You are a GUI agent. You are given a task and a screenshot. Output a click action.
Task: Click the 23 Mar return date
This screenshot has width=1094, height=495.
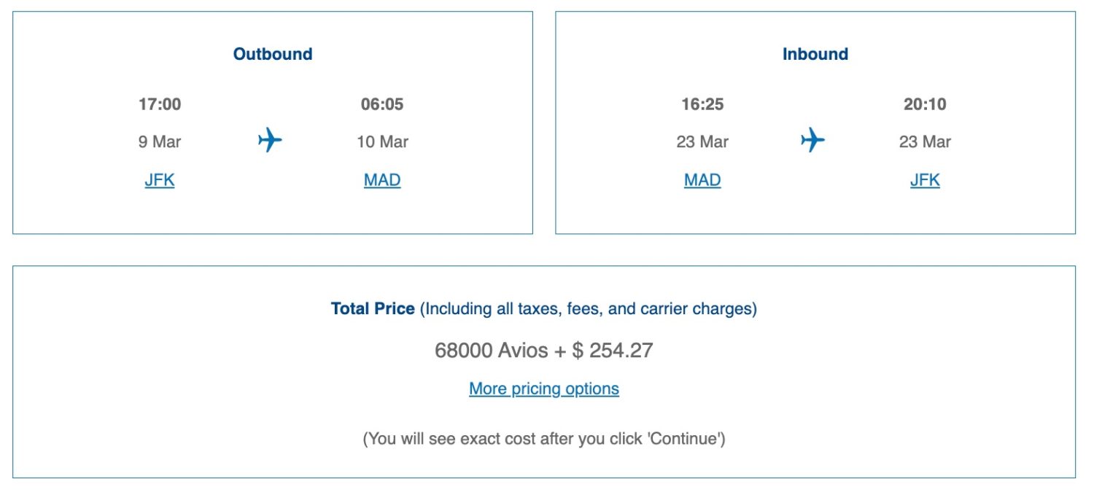(702, 141)
